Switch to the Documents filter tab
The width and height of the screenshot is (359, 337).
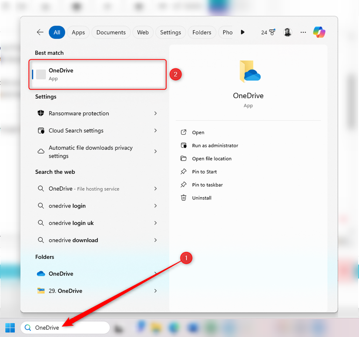(111, 32)
